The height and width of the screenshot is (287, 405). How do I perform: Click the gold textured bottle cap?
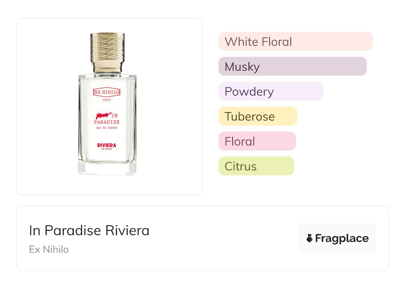click(107, 50)
